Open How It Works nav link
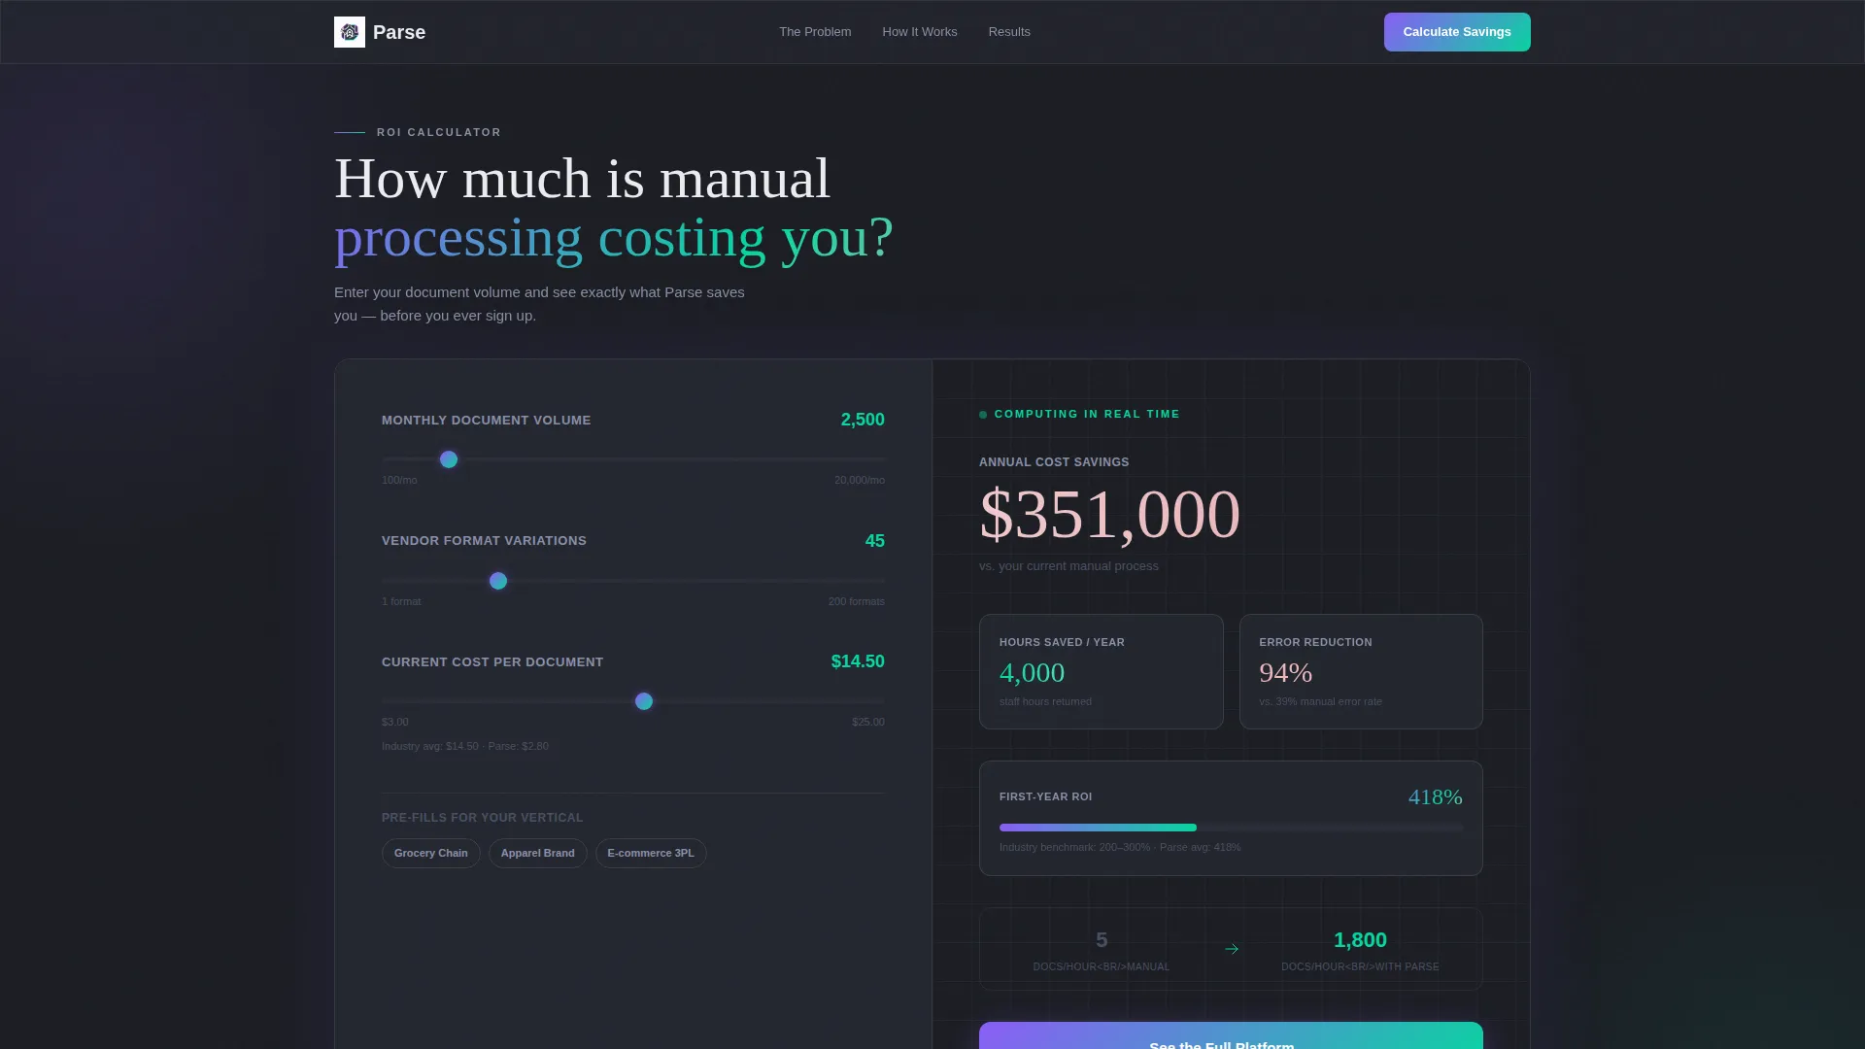1865x1049 pixels. [x=920, y=32]
